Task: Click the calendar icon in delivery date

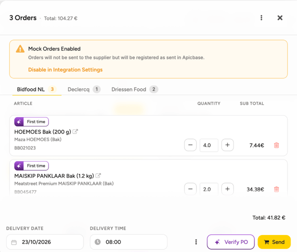Action: coord(14,242)
